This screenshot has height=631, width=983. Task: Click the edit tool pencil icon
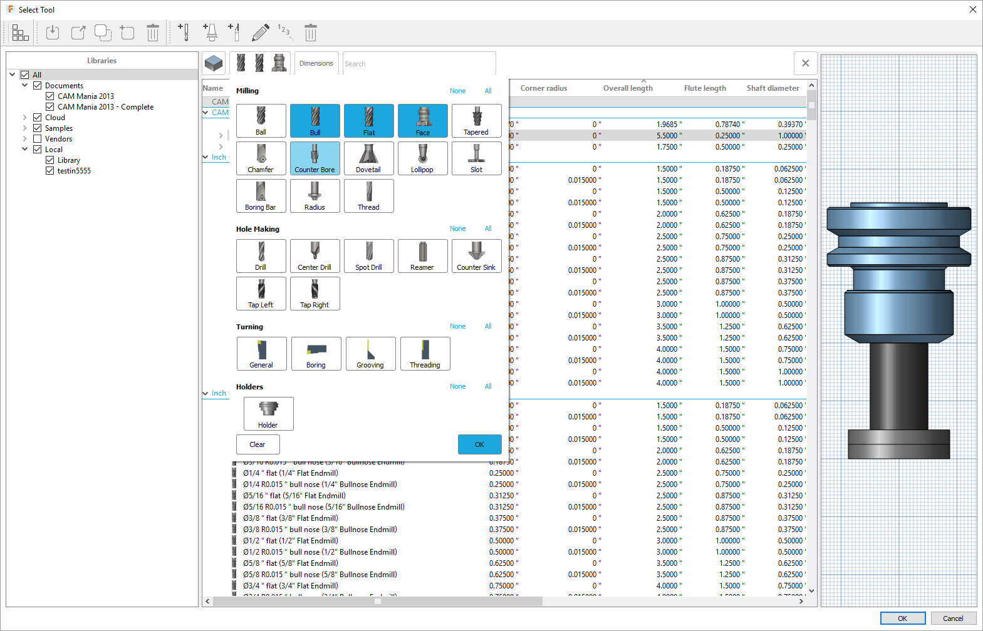[261, 33]
